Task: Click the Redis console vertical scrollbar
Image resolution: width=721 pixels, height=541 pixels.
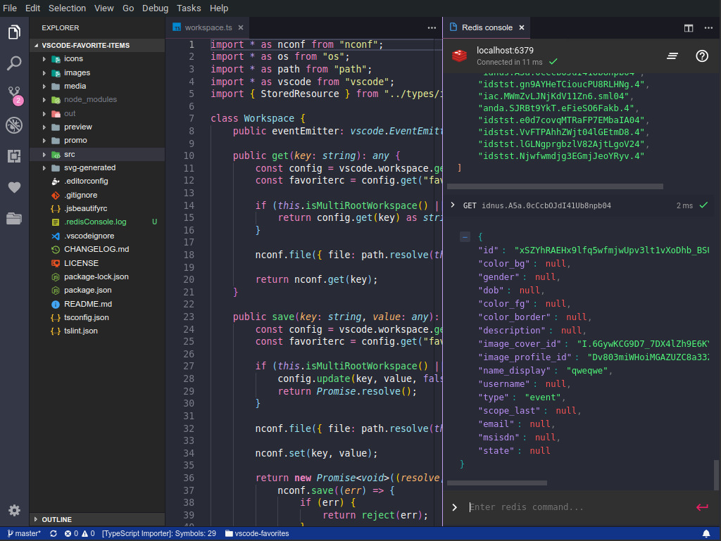Action: pyautogui.click(x=716, y=474)
